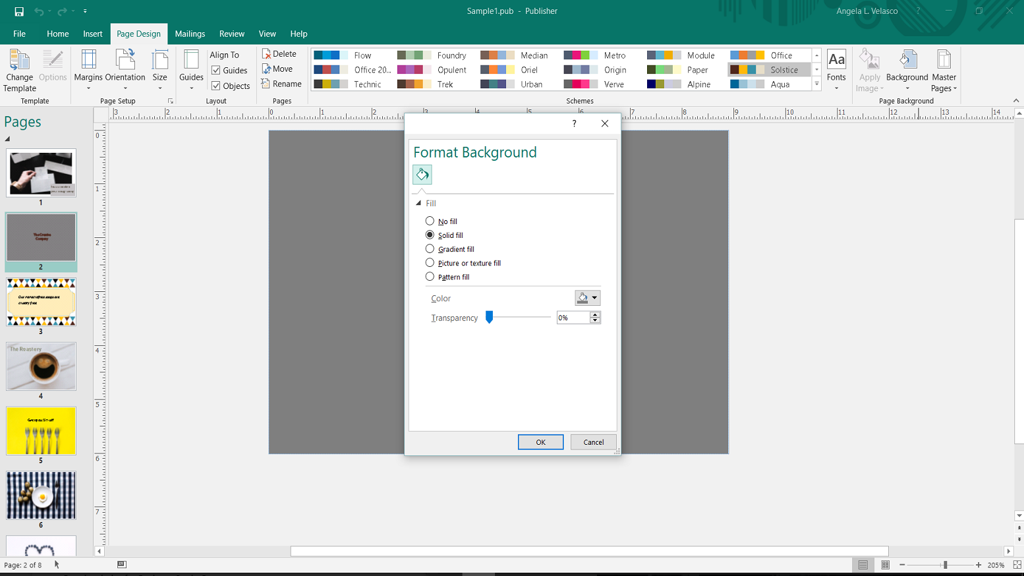This screenshot has width=1024, height=576.
Task: Click the Save icon in title bar
Action: (19, 11)
